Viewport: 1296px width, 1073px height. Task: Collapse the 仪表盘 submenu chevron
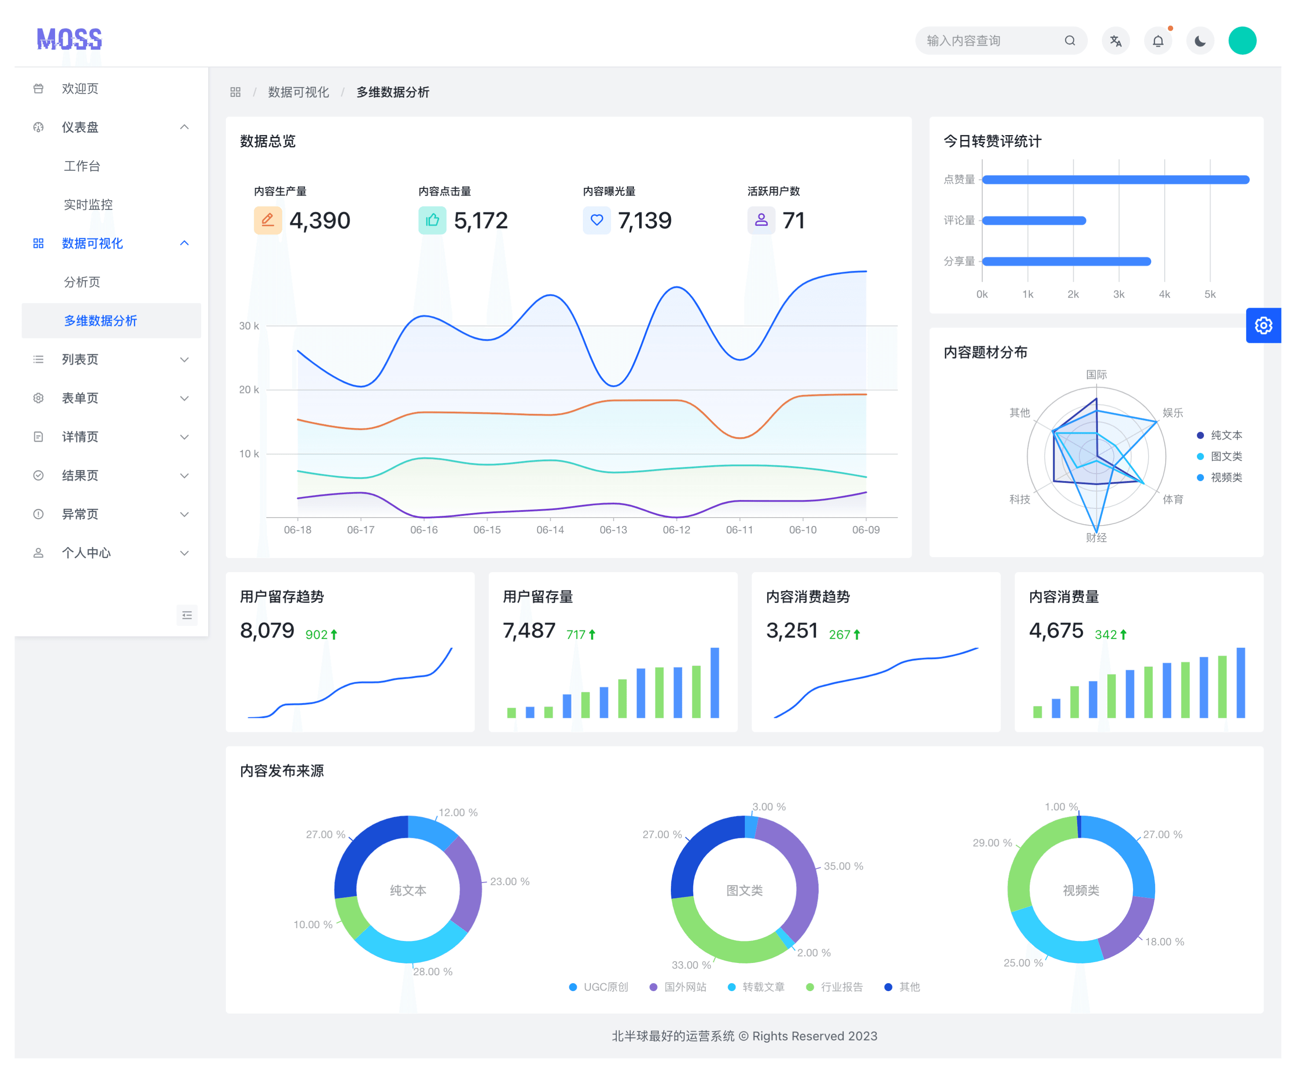184,127
